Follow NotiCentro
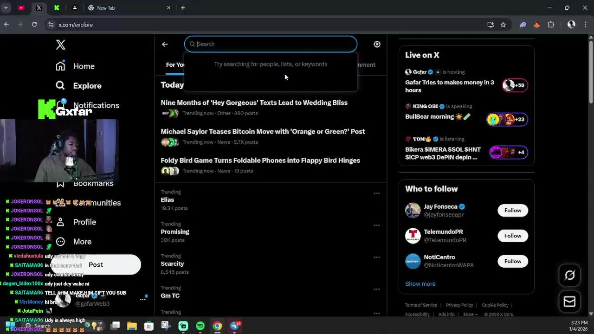 [x=513, y=261]
